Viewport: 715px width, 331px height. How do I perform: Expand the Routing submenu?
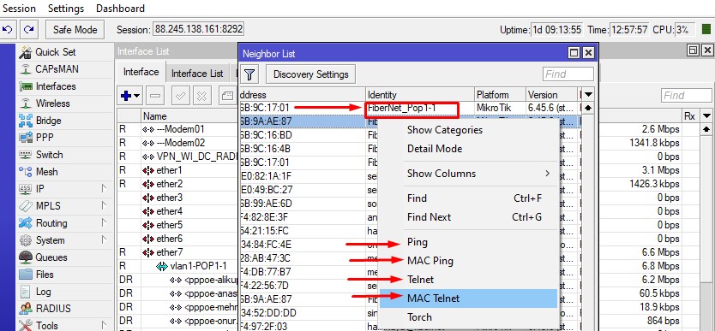tap(104, 223)
